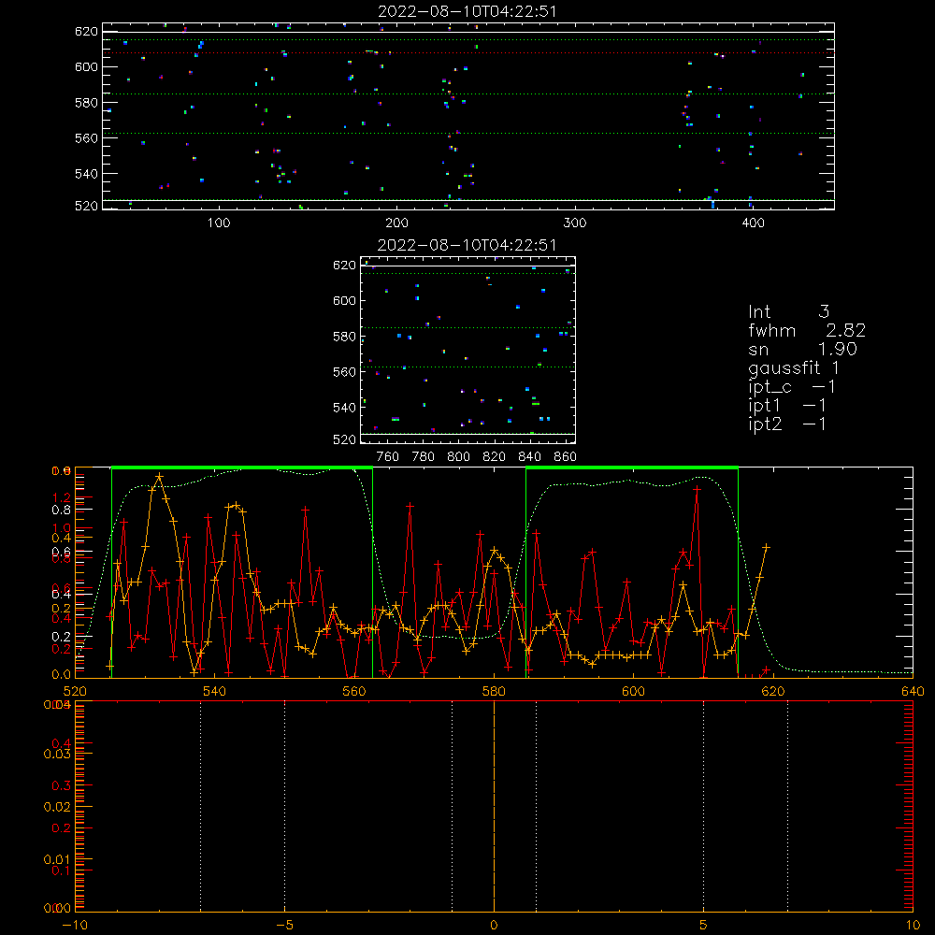935x935 pixels.
Task: Select the "gaussfit 1" readout line
Action: pyautogui.click(x=794, y=367)
